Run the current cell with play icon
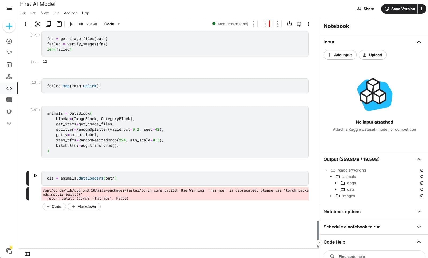The height and width of the screenshot is (258, 428). coord(71,24)
